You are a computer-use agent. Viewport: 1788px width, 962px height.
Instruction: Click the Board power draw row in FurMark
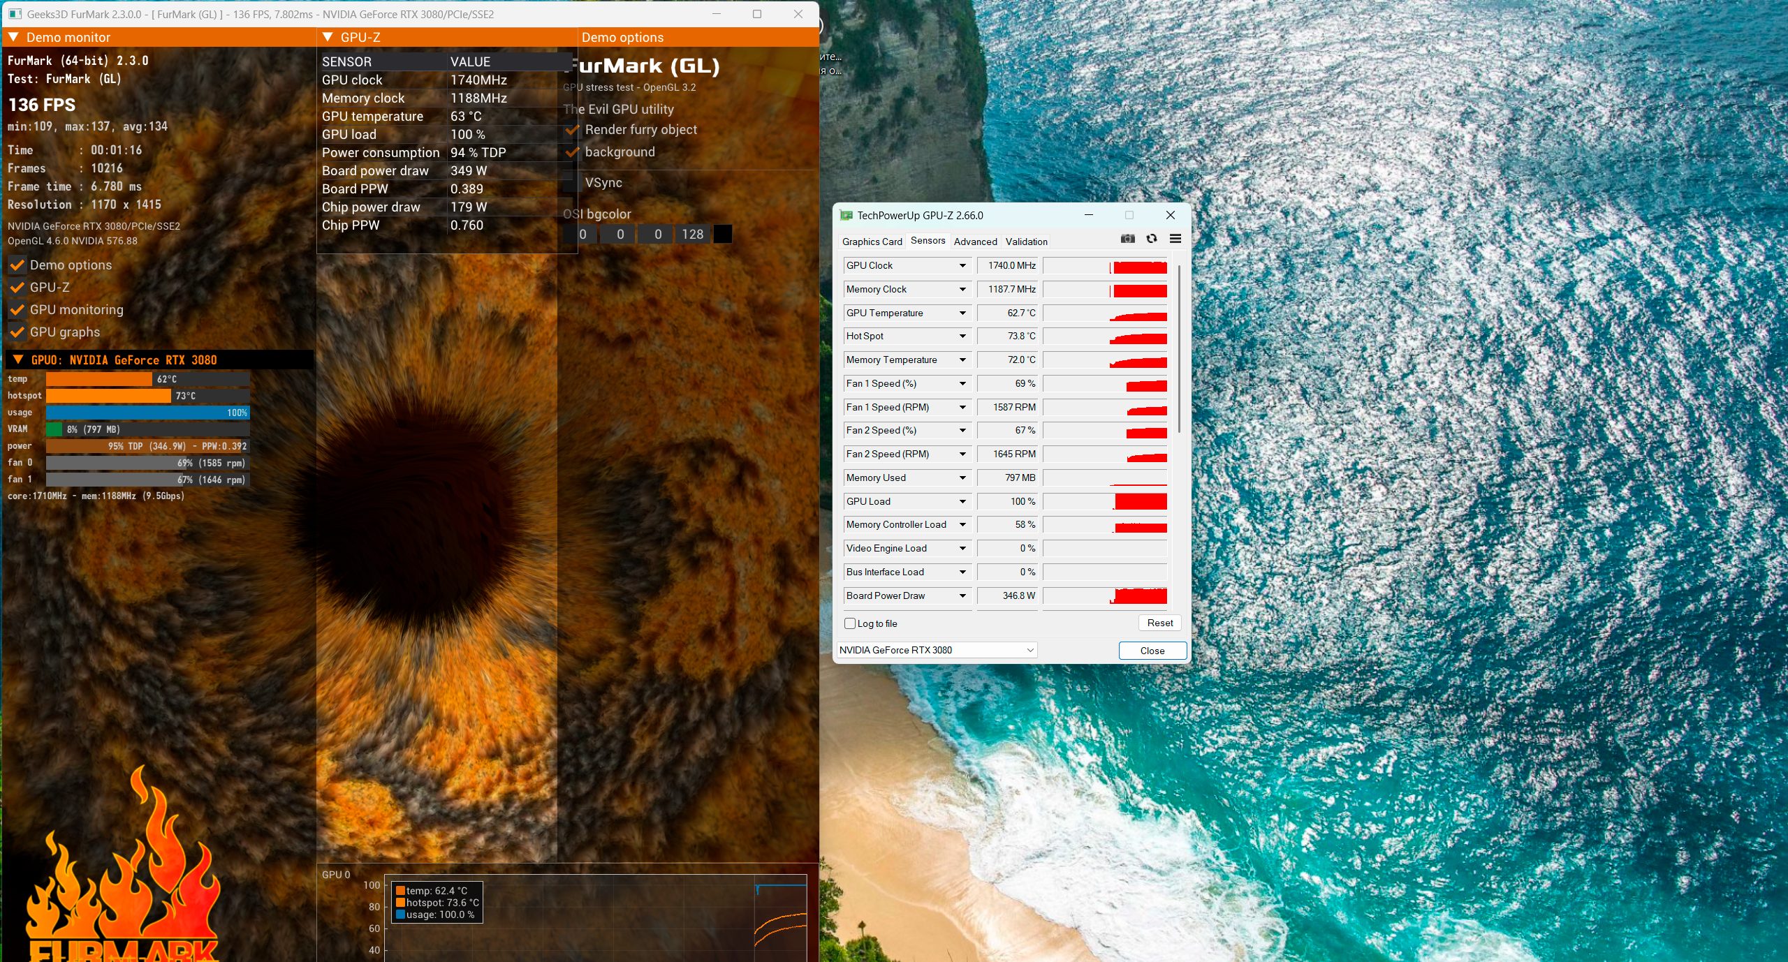446,170
